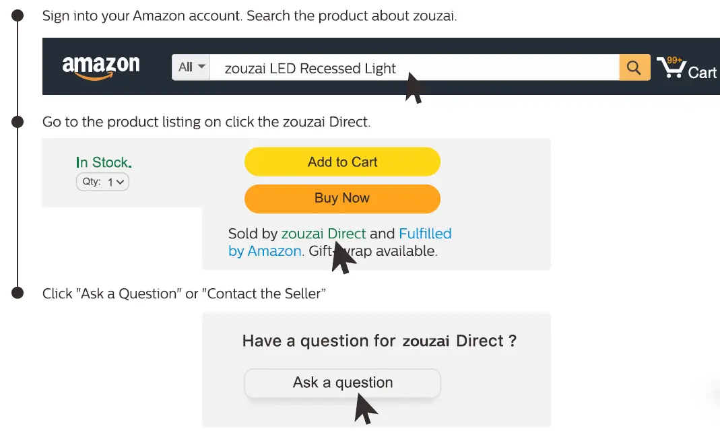
Task: Click the 99+ cart count badge
Action: pos(674,61)
